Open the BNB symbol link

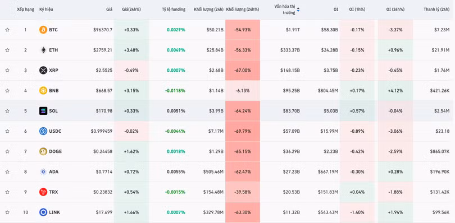point(54,91)
